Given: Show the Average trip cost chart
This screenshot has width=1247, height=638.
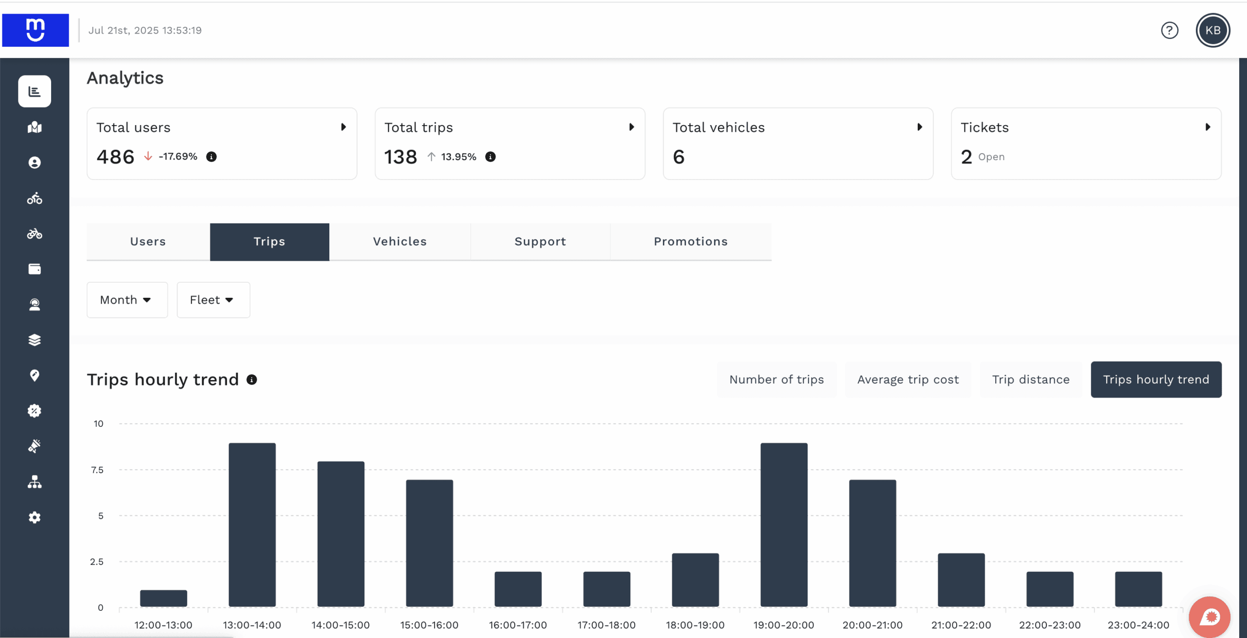Looking at the screenshot, I should 908,380.
